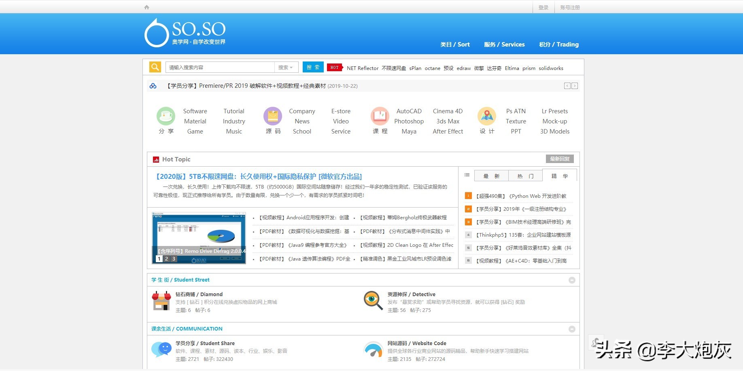Screen dimensions: 743x371
Task: Click the 账号注册 register link
Action: [x=570, y=7]
